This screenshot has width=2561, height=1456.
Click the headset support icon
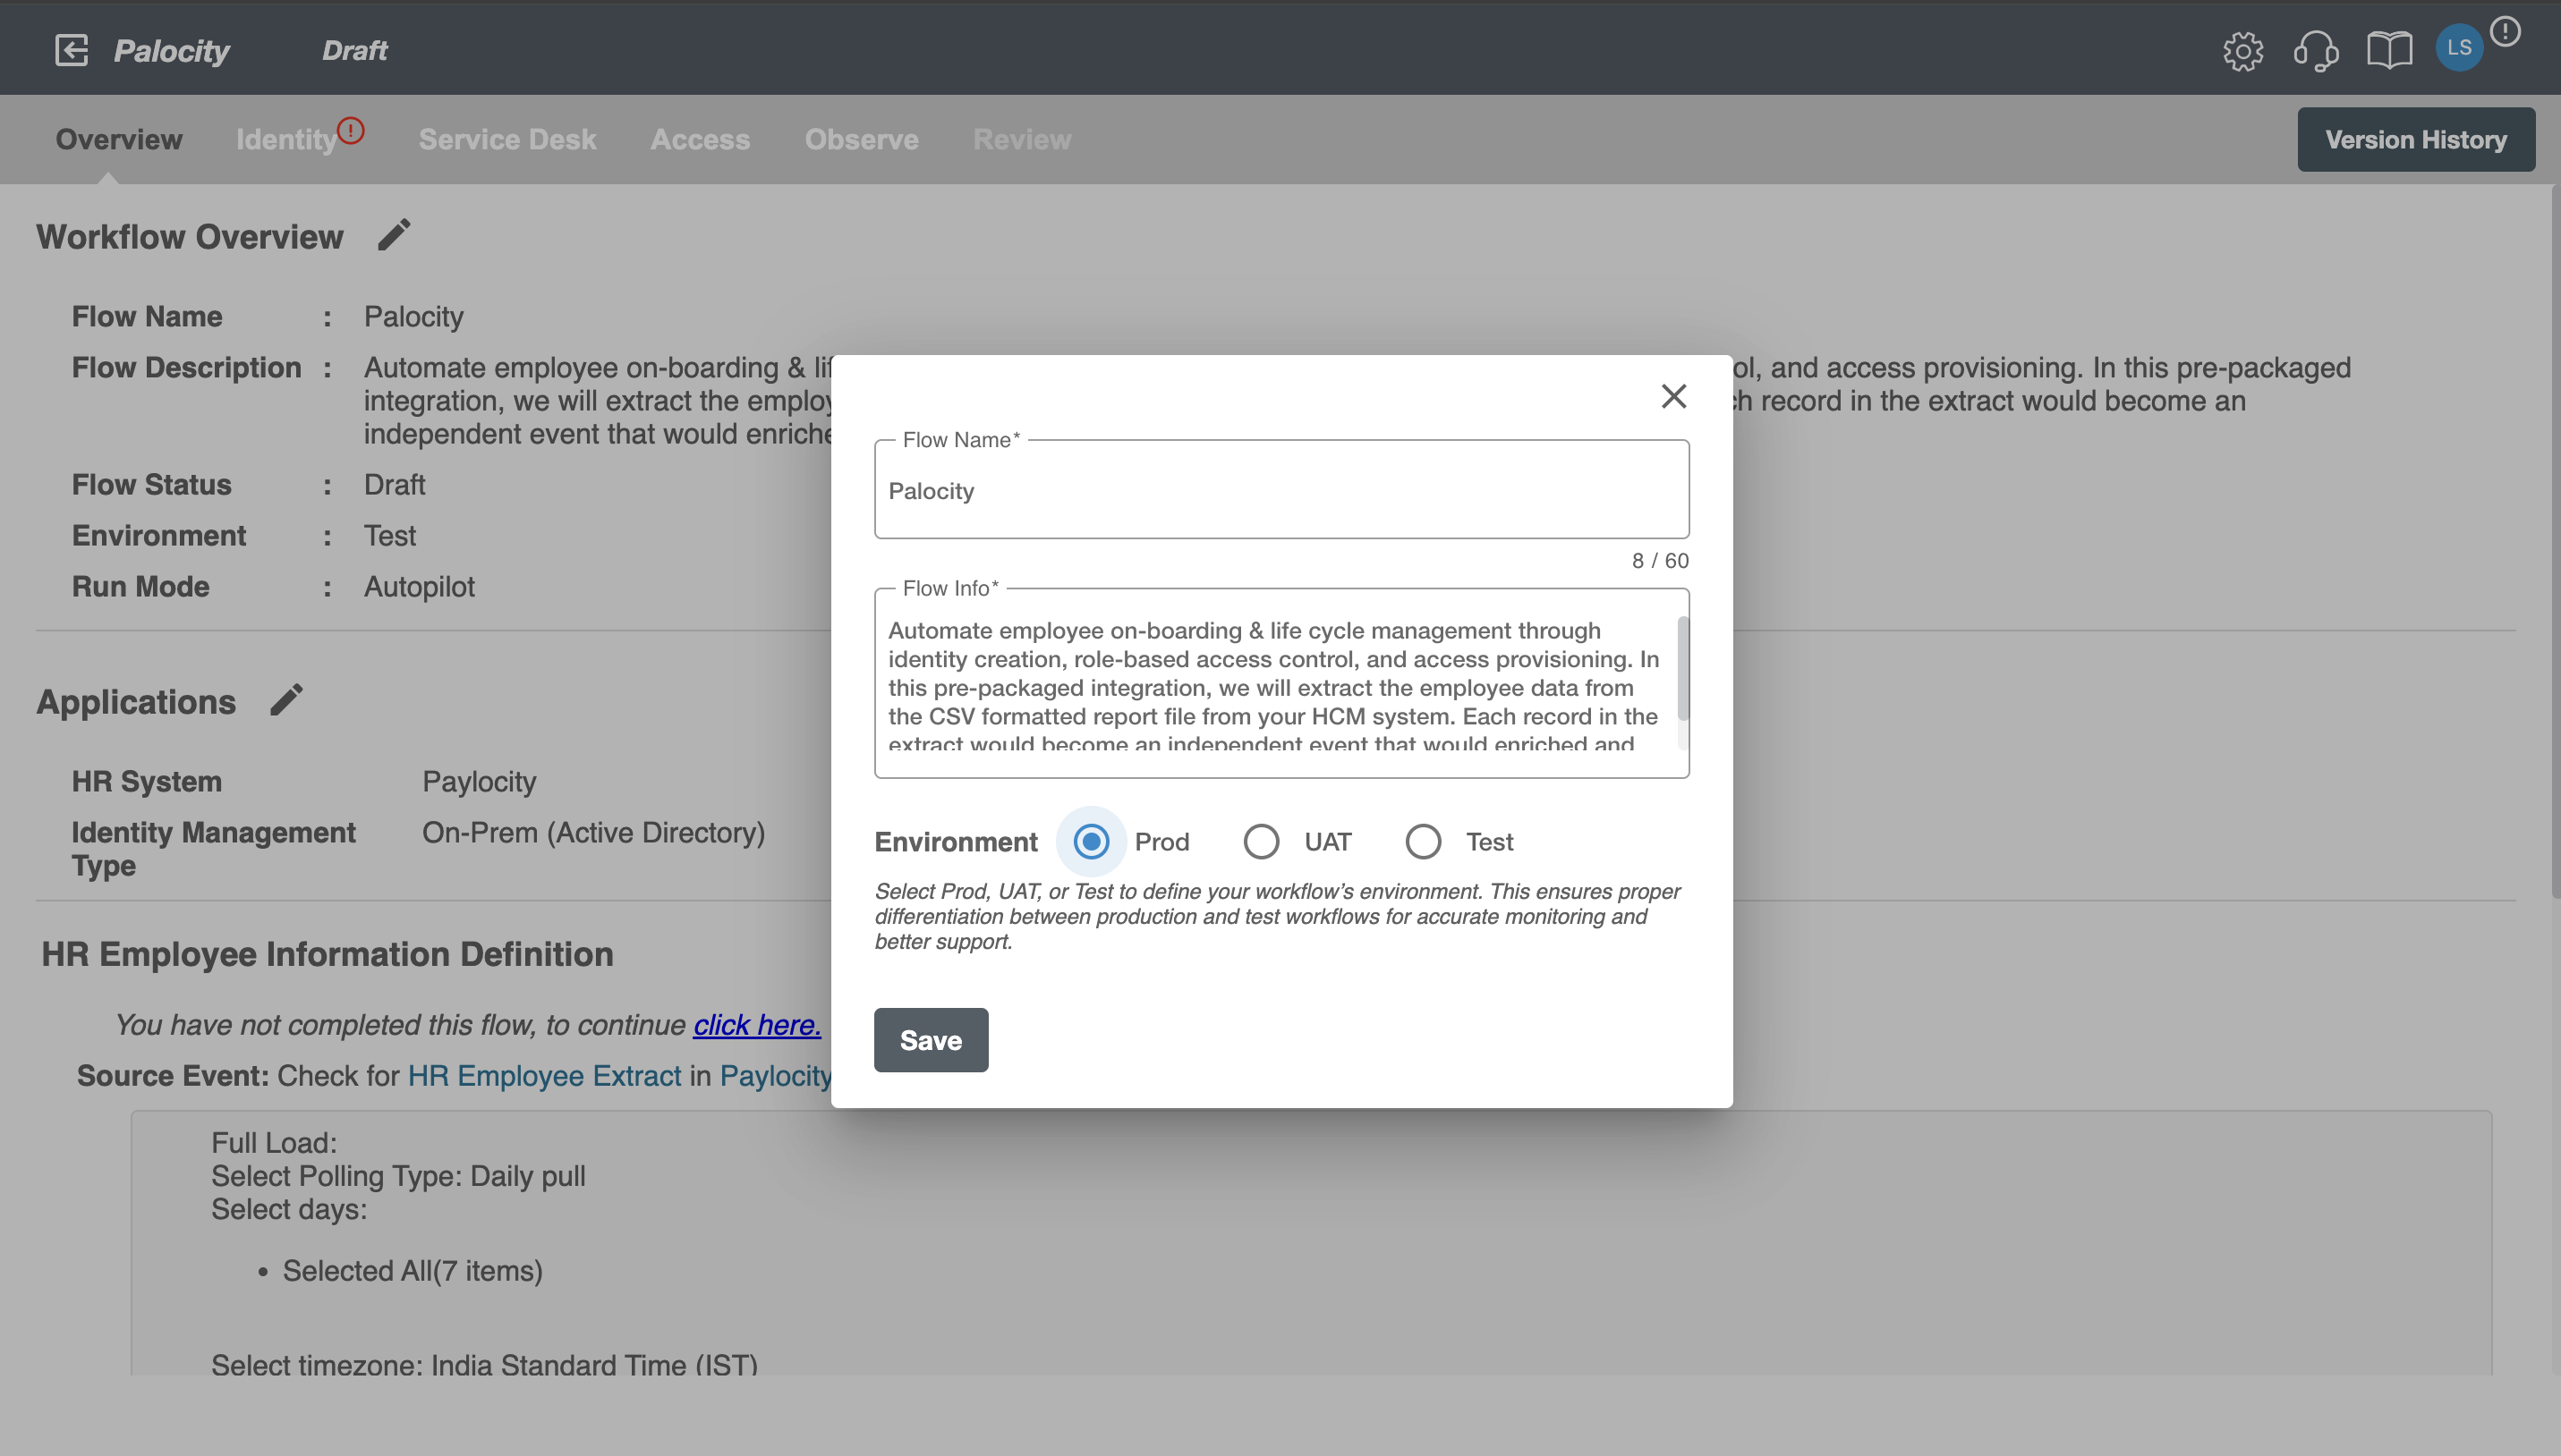pos(2317,49)
